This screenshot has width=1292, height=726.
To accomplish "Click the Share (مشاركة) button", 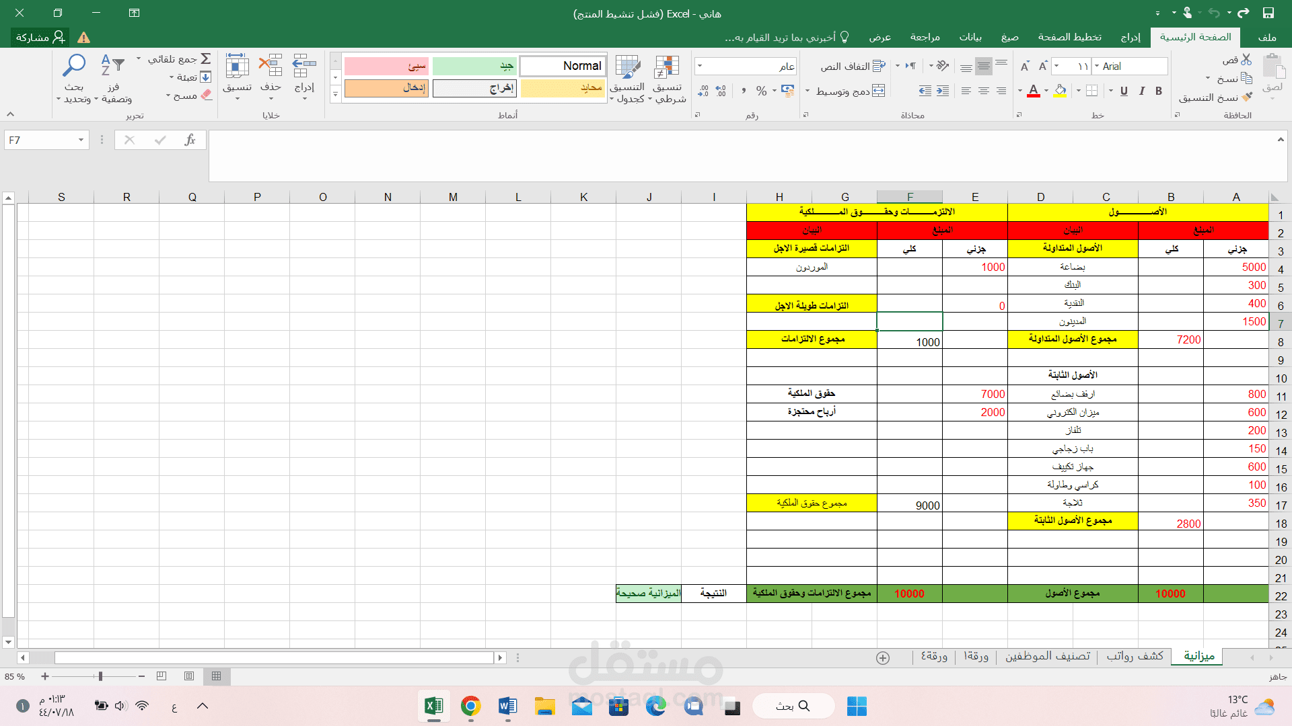I will (x=40, y=37).
